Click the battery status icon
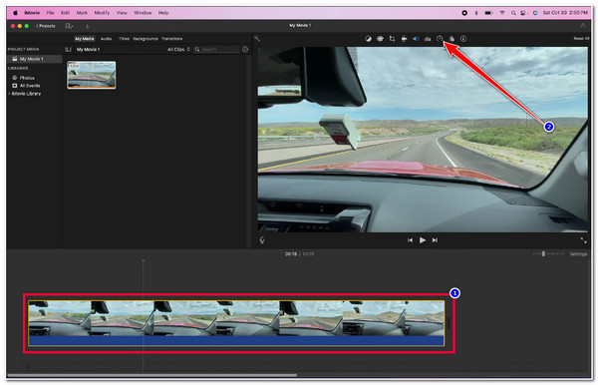 [x=489, y=13]
